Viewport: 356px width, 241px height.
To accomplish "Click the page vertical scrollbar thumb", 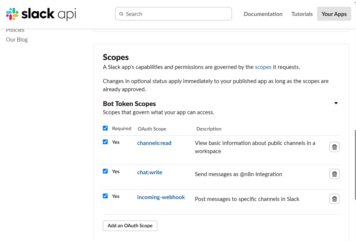I will click(355, 165).
